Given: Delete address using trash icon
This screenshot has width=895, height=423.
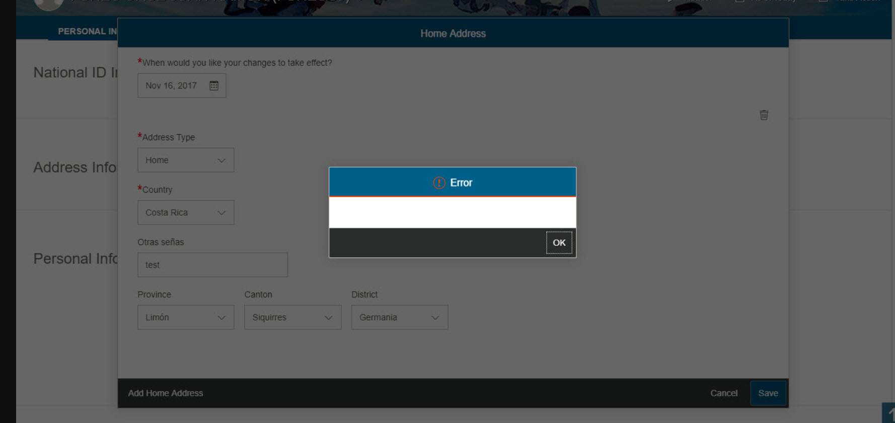Looking at the screenshot, I should [x=764, y=115].
